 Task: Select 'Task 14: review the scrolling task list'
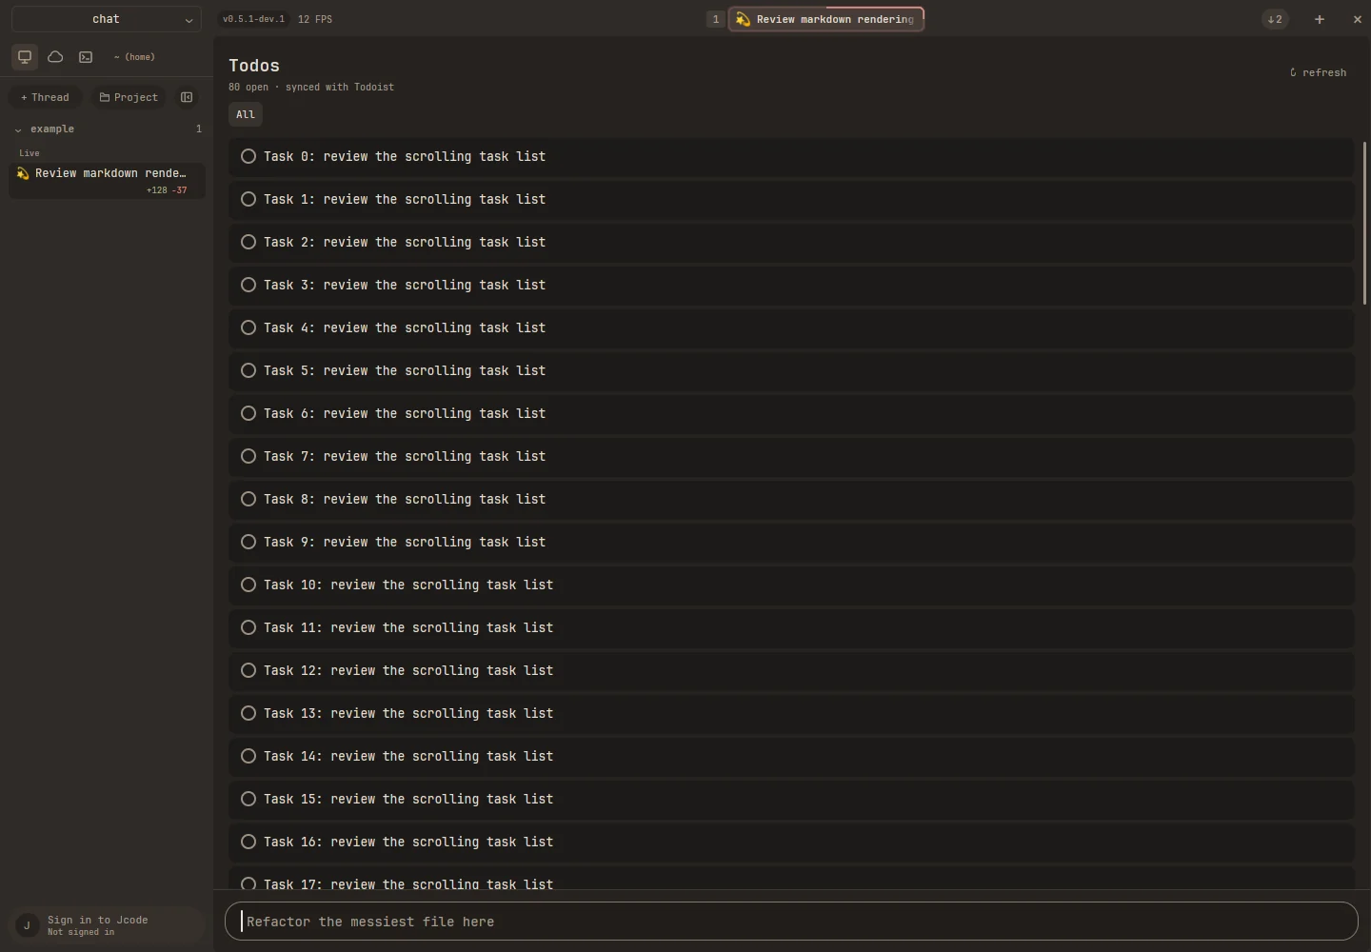coord(791,756)
